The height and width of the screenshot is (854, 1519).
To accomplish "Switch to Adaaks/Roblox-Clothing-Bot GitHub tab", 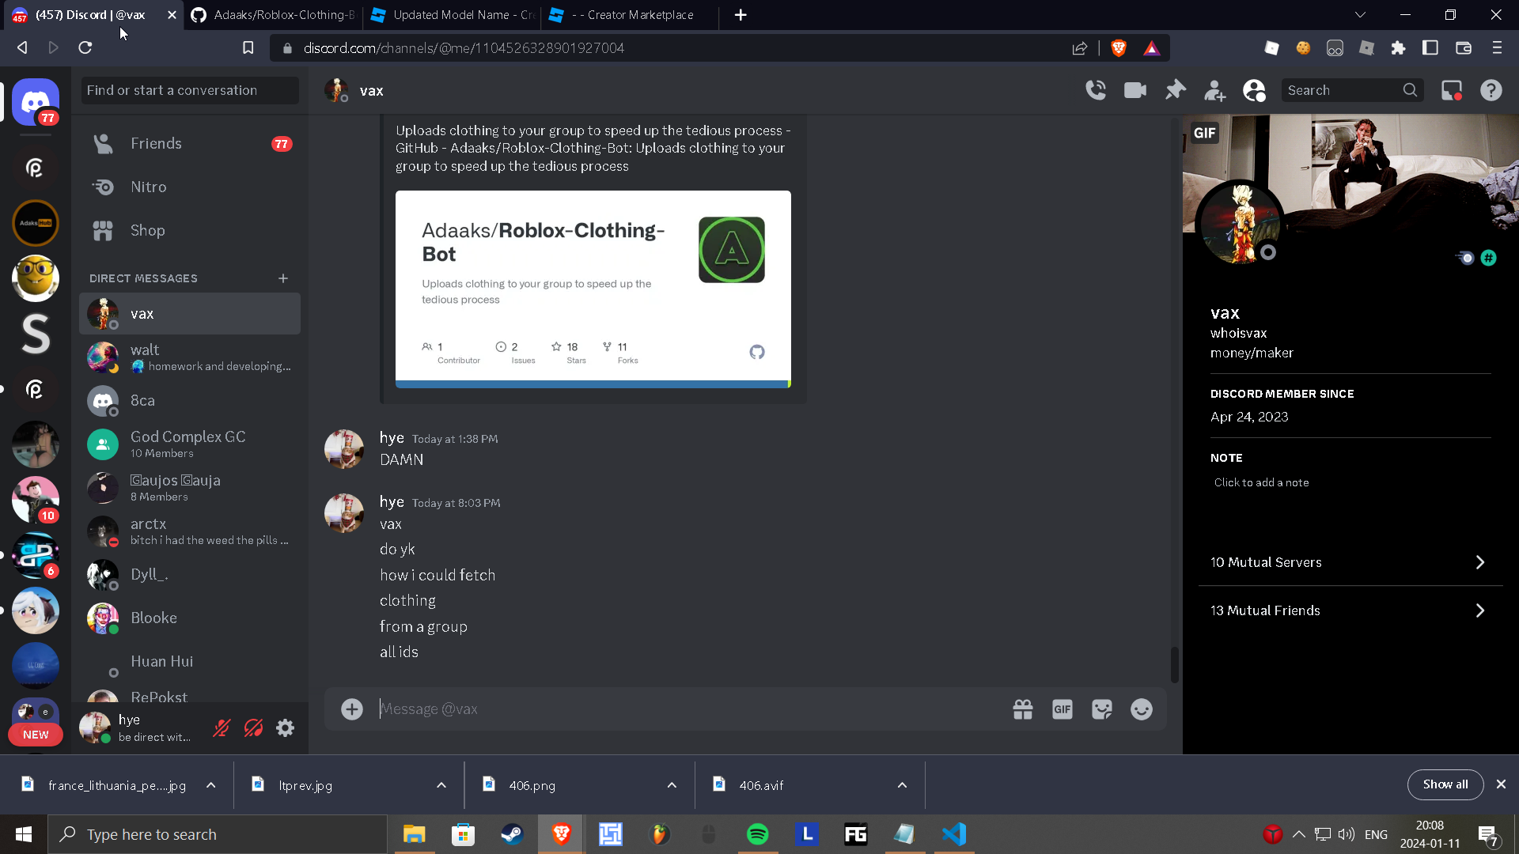I will tap(273, 15).
